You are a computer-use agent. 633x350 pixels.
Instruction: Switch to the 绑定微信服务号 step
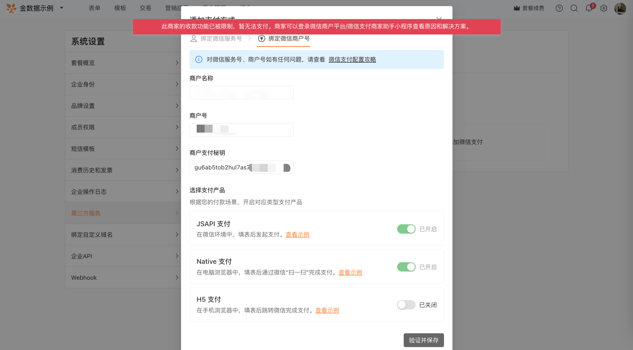point(216,38)
